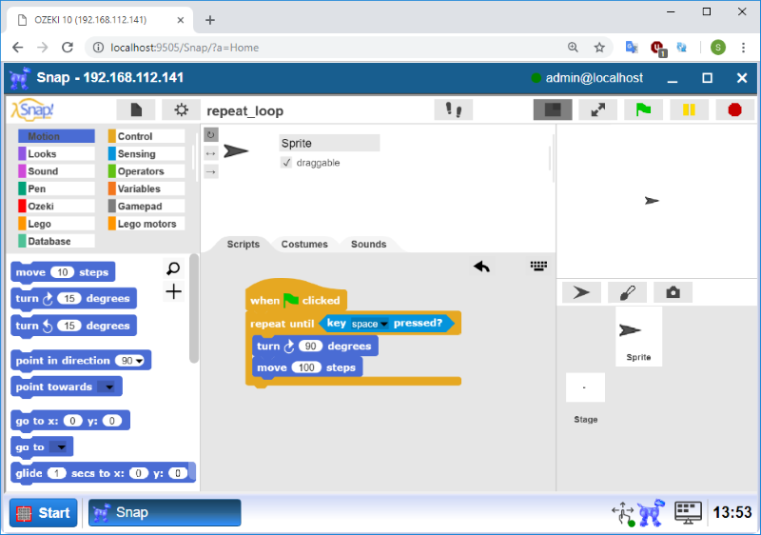The width and height of the screenshot is (761, 535).
Task: Click the undo arrow in scripts area
Action: point(481,267)
